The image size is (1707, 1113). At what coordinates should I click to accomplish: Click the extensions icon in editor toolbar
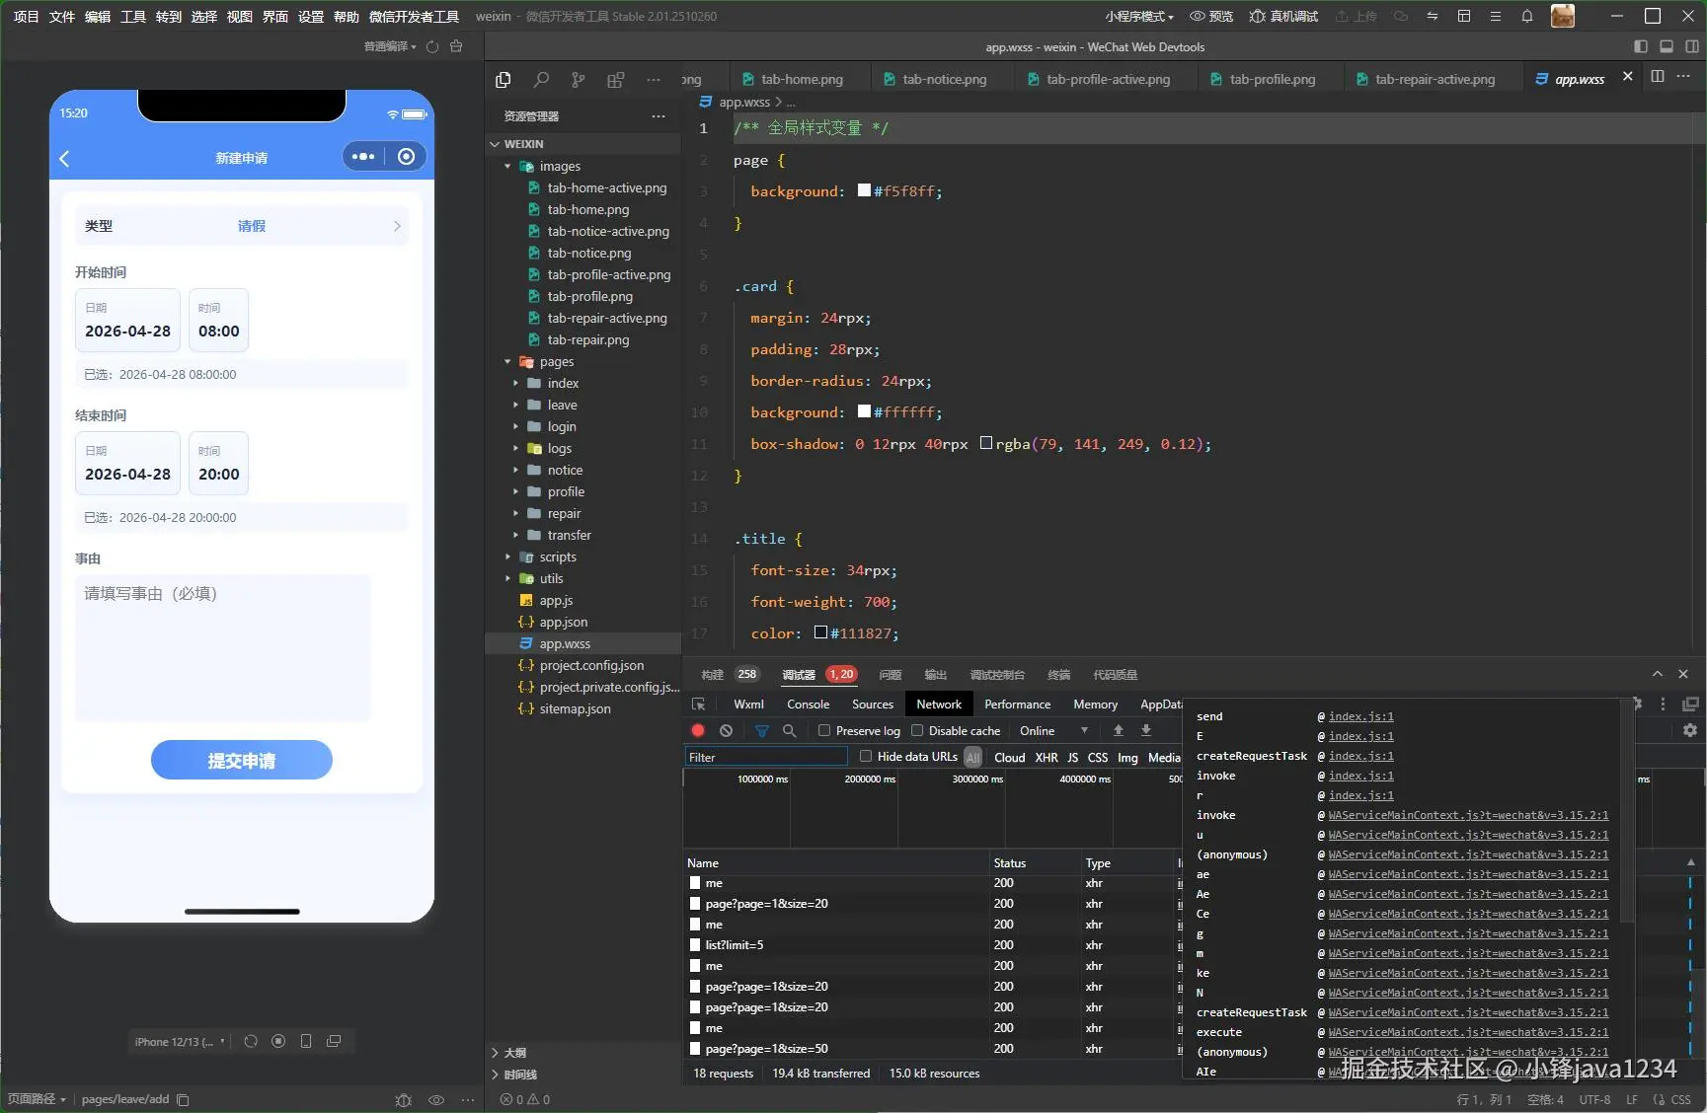(x=615, y=80)
